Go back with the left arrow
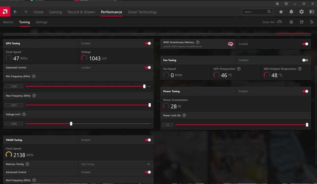The width and height of the screenshot is (317, 184). [x=15, y=12]
